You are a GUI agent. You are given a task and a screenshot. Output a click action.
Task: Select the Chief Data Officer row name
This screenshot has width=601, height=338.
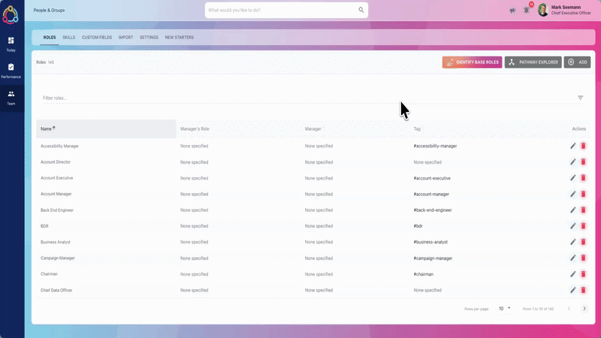(x=56, y=290)
